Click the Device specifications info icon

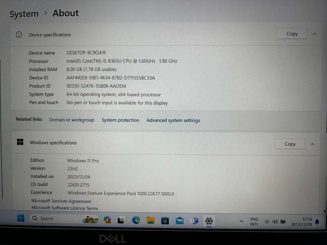click(19, 34)
